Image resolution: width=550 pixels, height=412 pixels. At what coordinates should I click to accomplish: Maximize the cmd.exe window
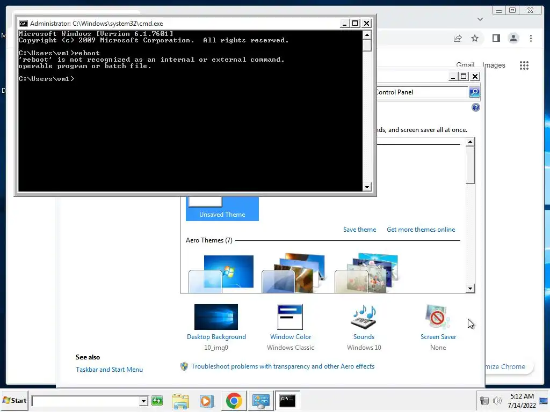point(355,24)
